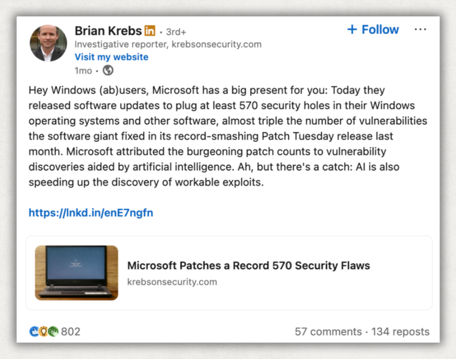Screen dimensions: 456x359
Task: Open the three-dot post options menu
Action: click(420, 30)
